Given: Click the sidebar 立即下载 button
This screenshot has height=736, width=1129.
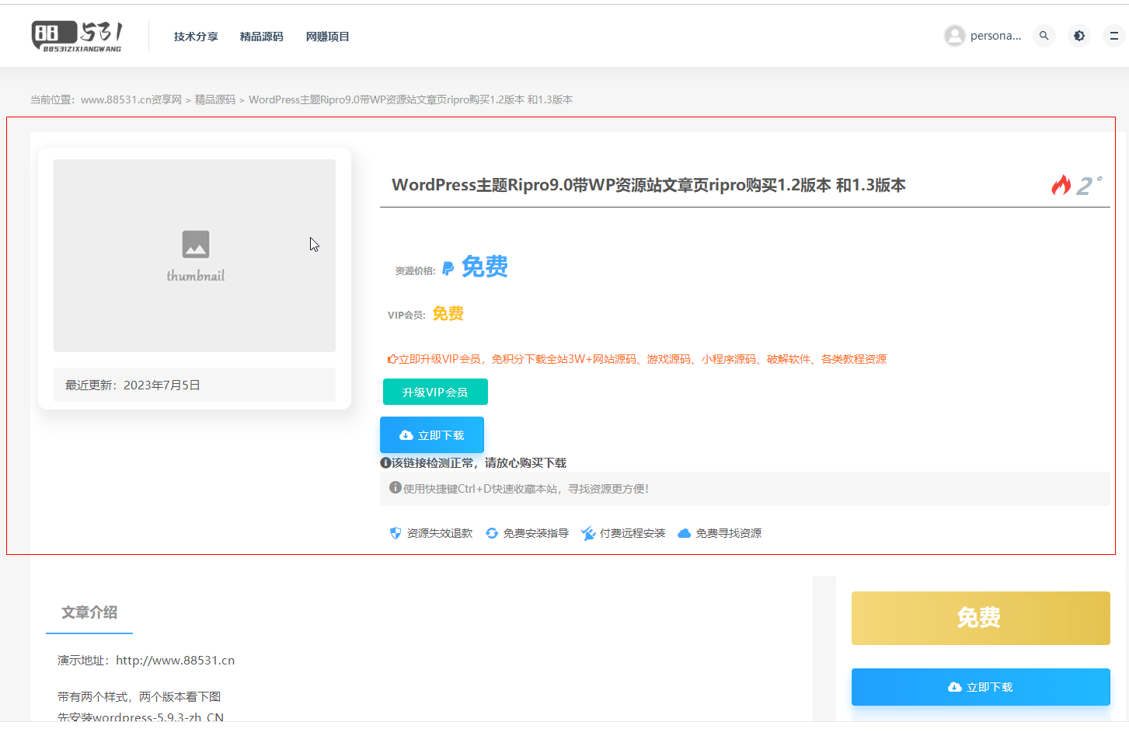Looking at the screenshot, I should (x=981, y=687).
